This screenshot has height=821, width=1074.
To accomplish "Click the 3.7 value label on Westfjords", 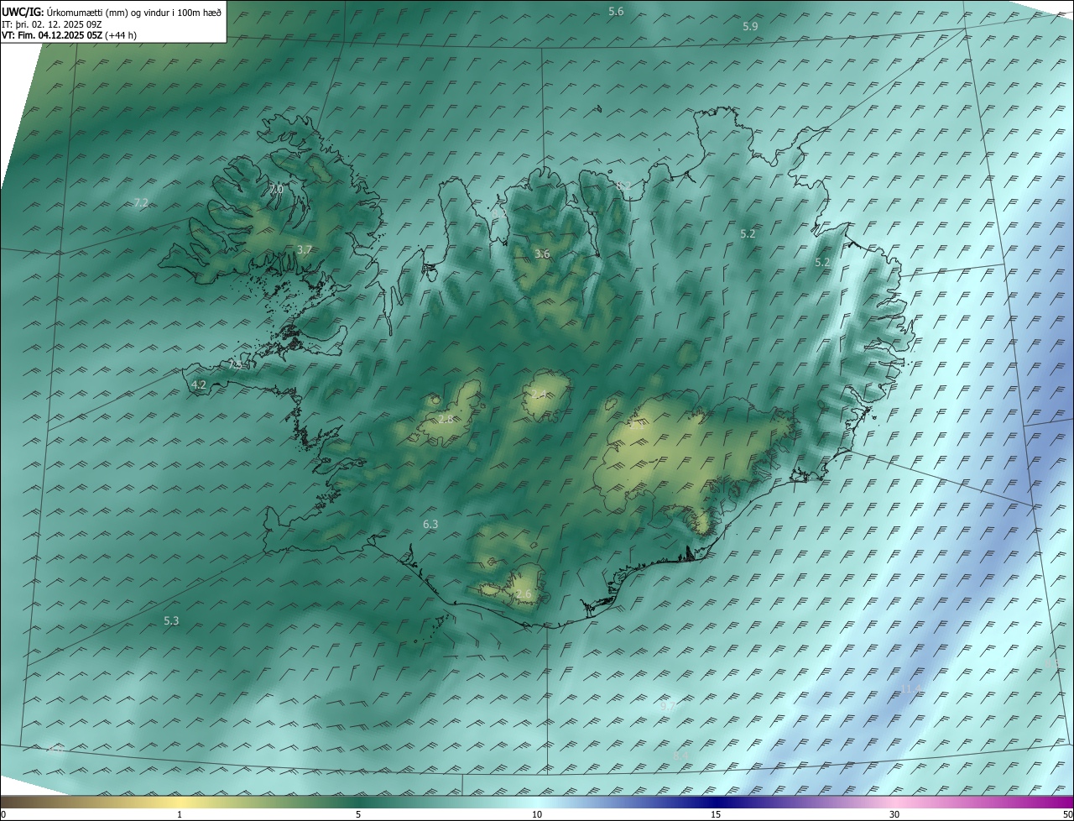I will click(x=305, y=249).
